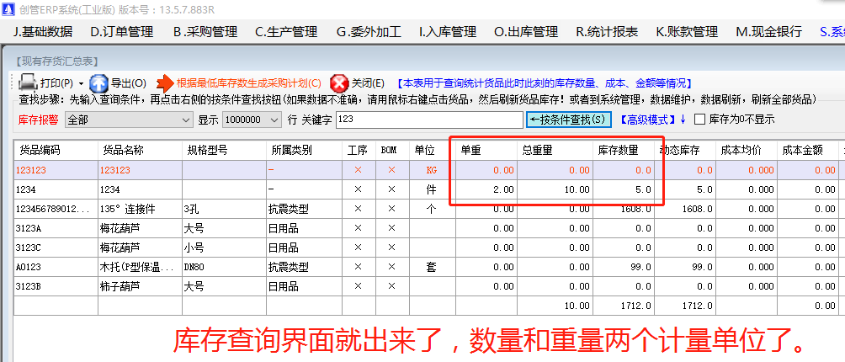Image resolution: width=845 pixels, height=362 pixels.
Task: Click the red 关闭 close icon
Action: [339, 83]
